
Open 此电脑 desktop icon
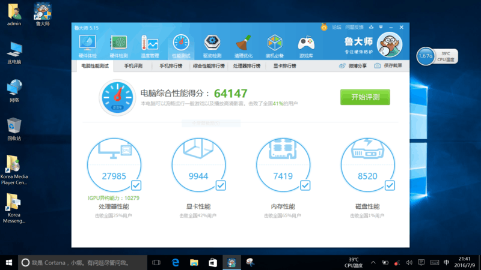(14, 53)
